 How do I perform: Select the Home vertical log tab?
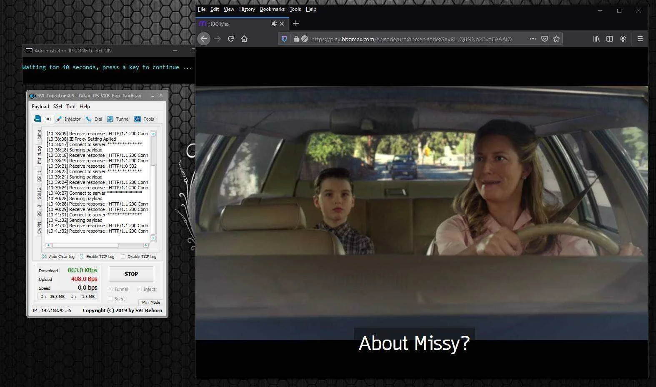point(39,135)
